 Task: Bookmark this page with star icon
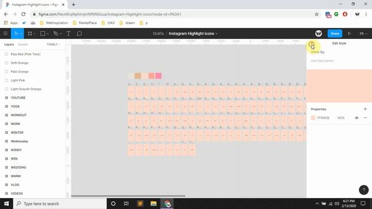pos(316,14)
